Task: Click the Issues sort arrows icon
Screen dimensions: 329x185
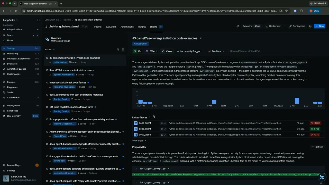Action: [x=118, y=50]
